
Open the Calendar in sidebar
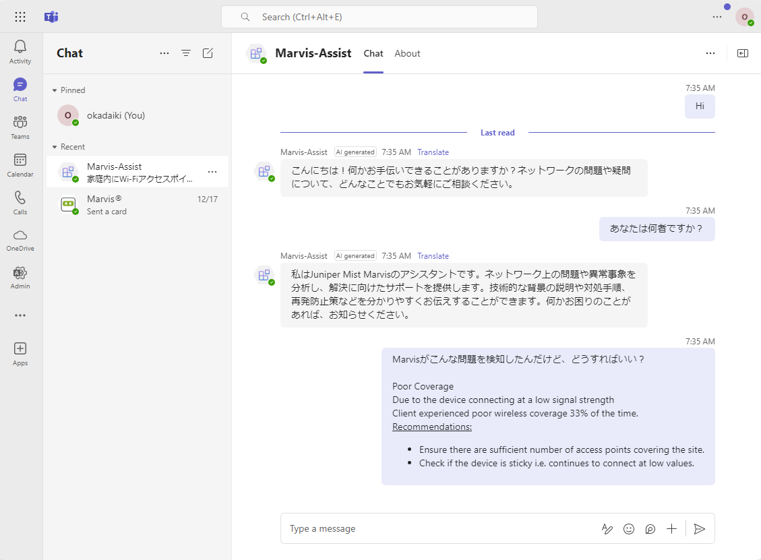point(20,164)
